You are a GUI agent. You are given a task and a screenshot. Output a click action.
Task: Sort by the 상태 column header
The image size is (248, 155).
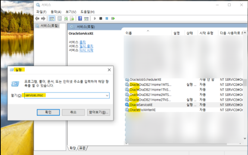tap(191, 33)
